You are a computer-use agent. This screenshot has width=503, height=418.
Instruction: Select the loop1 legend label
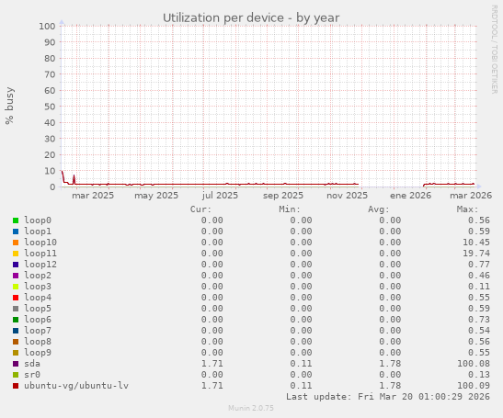[38, 232]
